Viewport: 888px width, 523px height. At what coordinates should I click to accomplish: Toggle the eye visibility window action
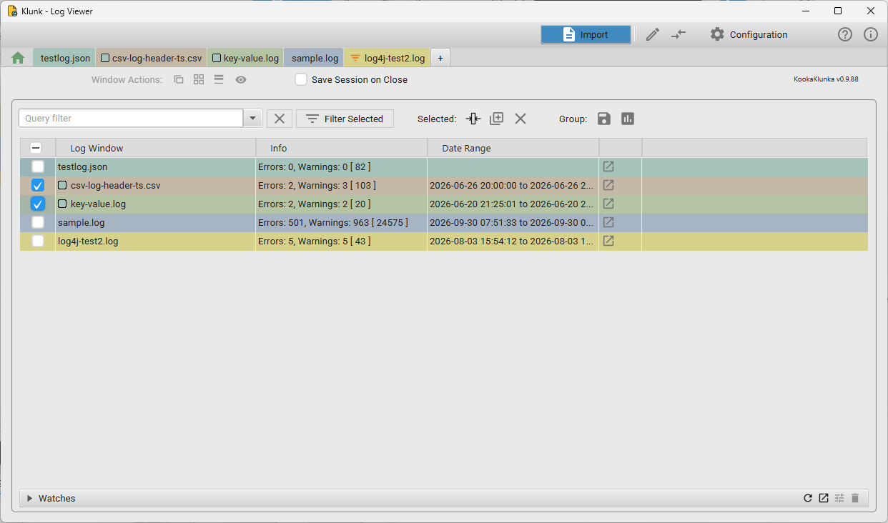241,79
